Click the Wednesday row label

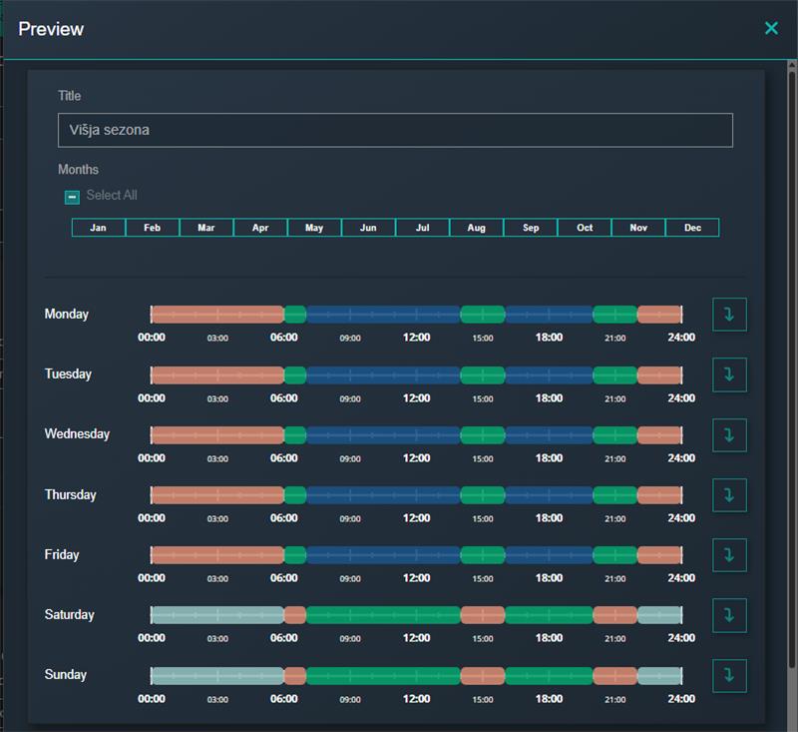point(77,434)
